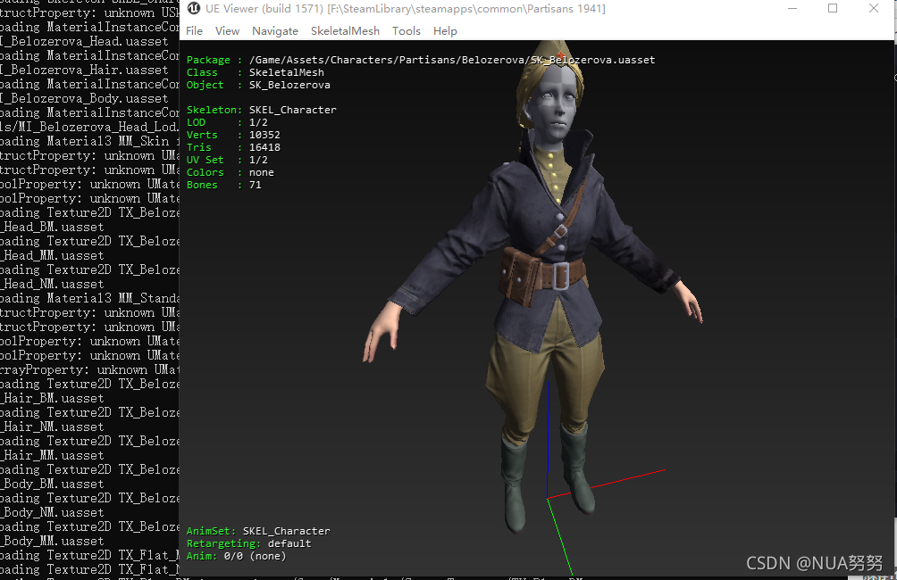
Task: Click the leather belt pouch on model
Action: point(520,276)
